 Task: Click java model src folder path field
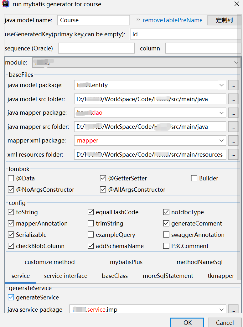coord(150,99)
